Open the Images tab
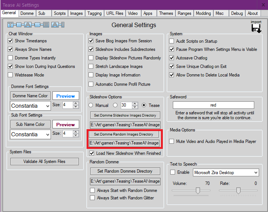 click(x=77, y=13)
